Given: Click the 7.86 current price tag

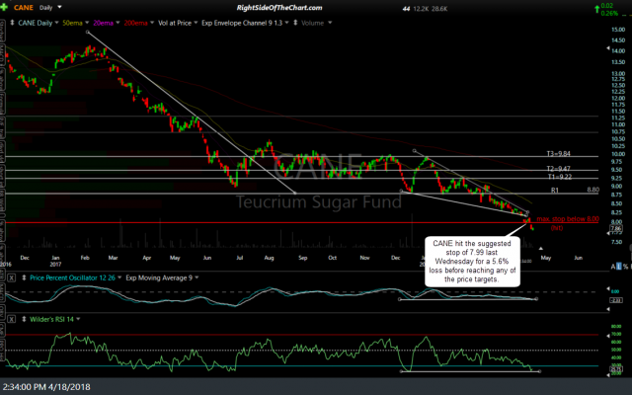Looking at the screenshot, I should click(x=616, y=228).
